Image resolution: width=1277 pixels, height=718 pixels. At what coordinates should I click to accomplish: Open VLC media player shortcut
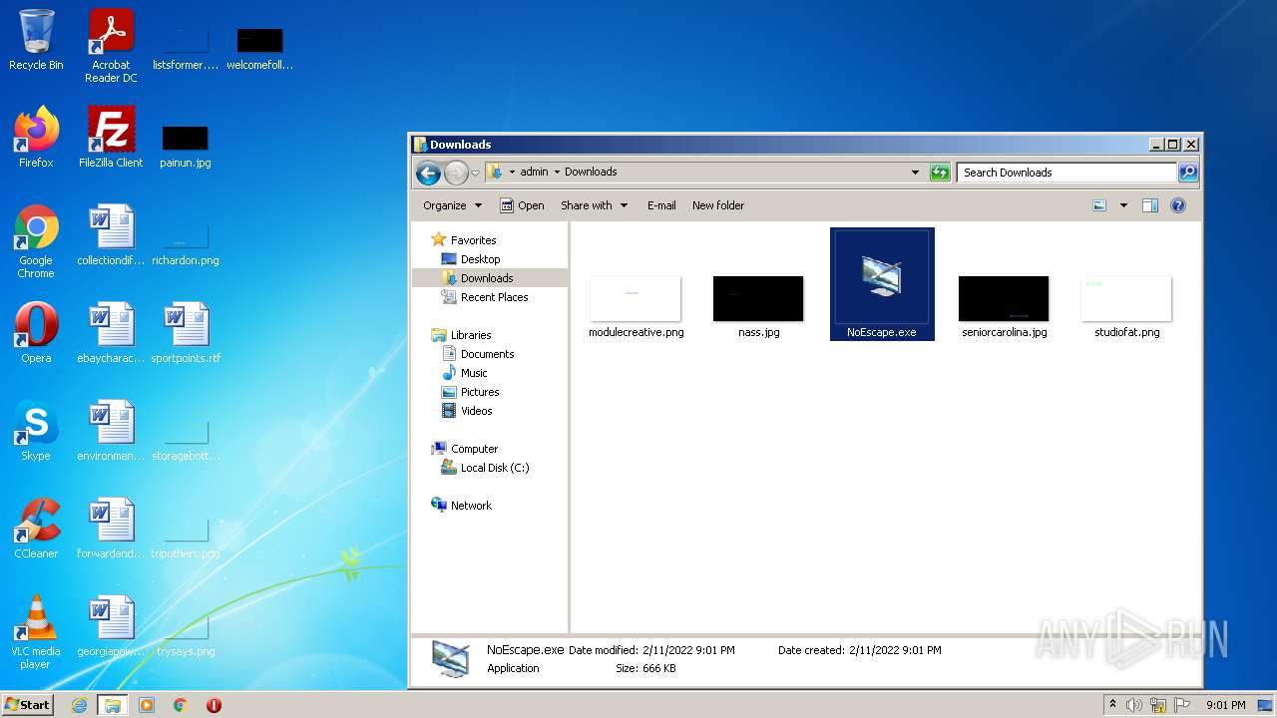(x=36, y=632)
